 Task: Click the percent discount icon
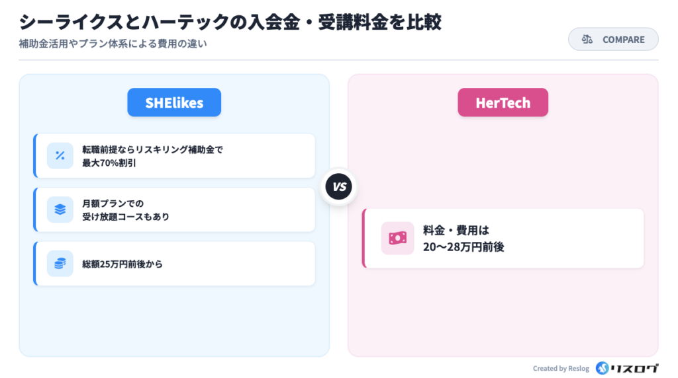pyautogui.click(x=60, y=156)
